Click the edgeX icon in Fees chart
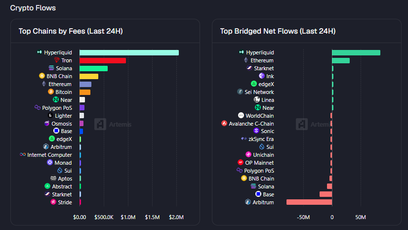The image size is (408, 230). click(x=52, y=139)
